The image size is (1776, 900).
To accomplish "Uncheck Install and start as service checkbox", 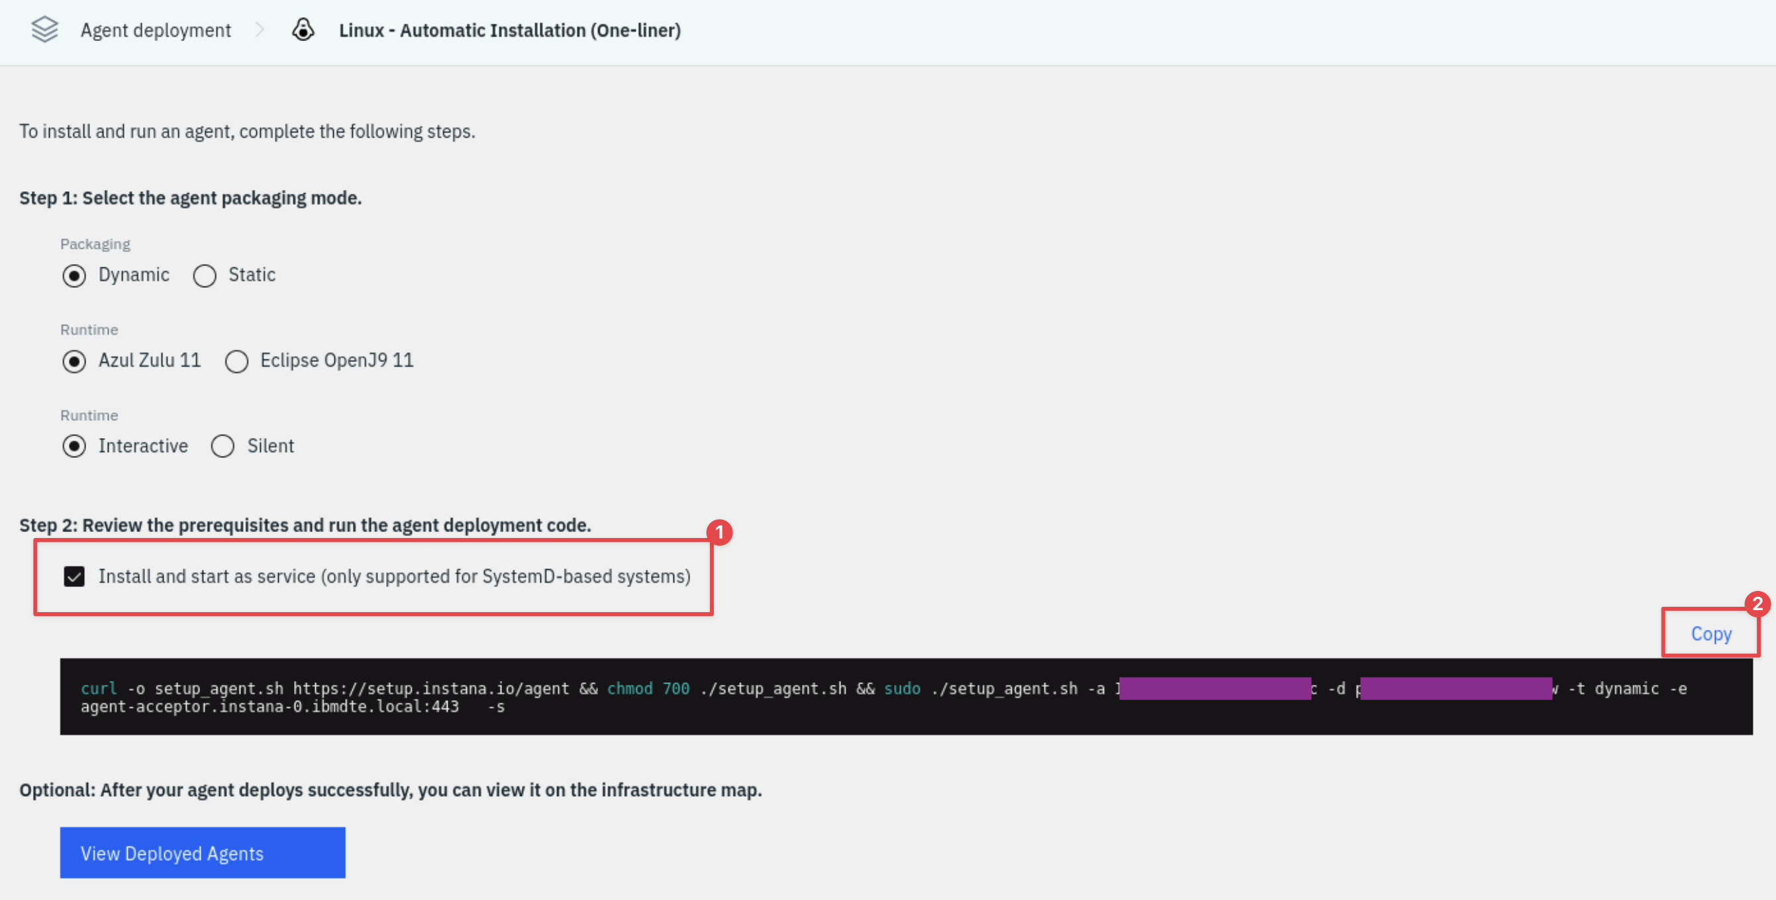I will (x=74, y=577).
